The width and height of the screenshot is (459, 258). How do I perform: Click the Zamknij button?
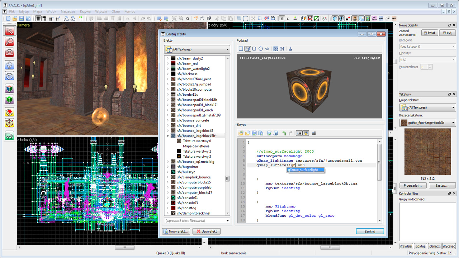point(370,231)
